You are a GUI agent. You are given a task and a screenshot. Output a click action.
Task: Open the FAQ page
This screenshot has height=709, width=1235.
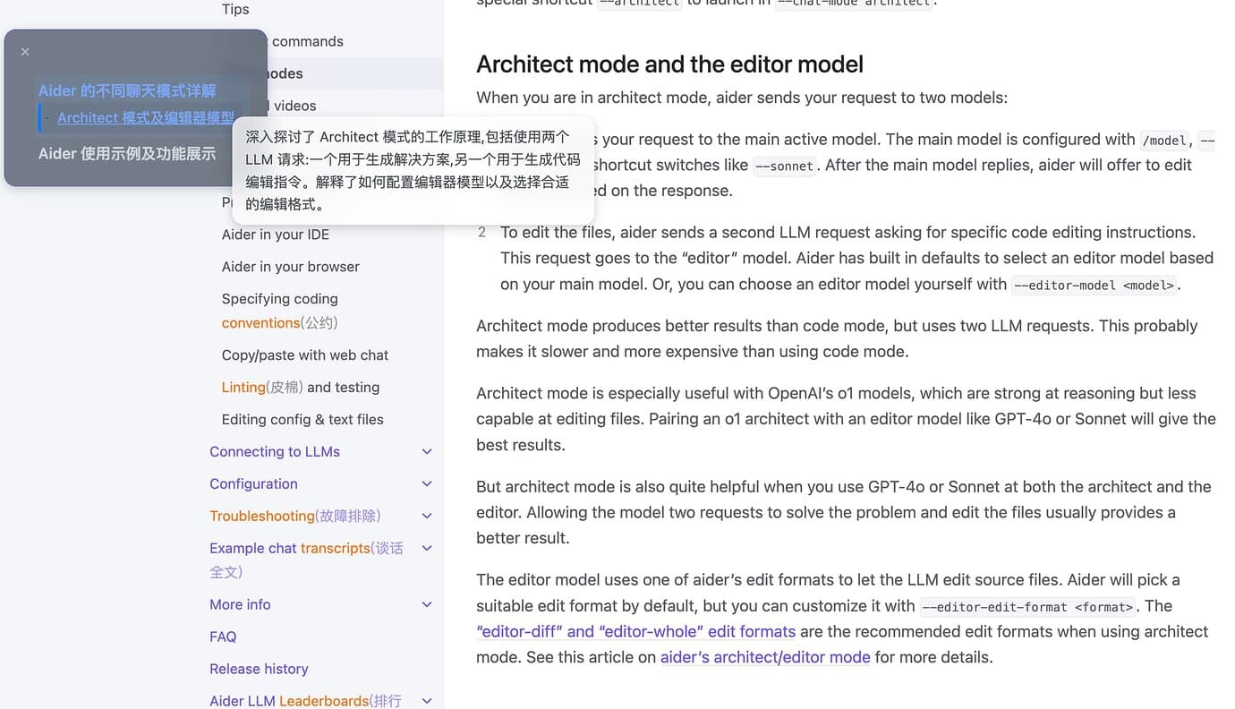(223, 636)
